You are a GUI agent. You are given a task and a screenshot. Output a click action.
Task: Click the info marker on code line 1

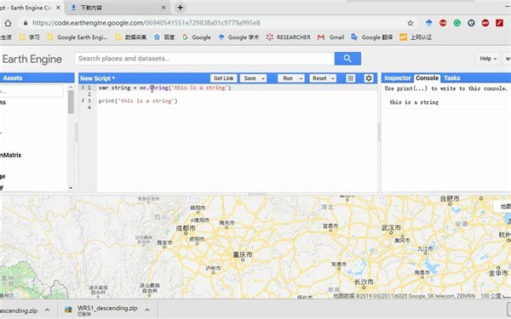(x=83, y=88)
